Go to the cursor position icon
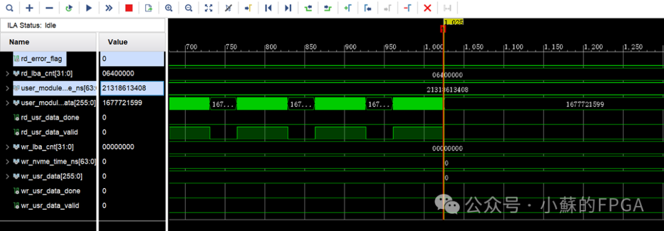This screenshot has height=231, width=664. 248,7
